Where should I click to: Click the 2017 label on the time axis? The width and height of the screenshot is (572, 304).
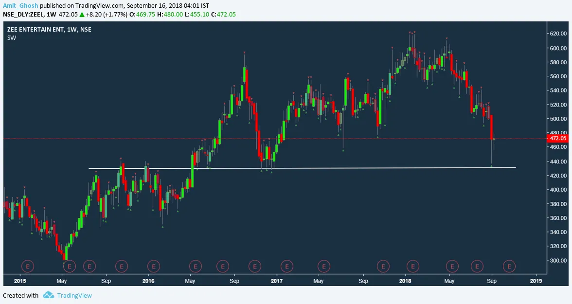[x=276, y=281]
